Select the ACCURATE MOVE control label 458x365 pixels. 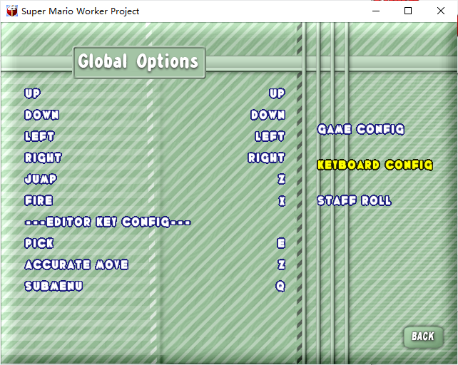click(x=76, y=265)
